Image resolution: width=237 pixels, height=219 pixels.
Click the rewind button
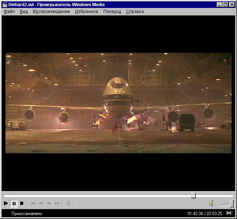[41, 203]
